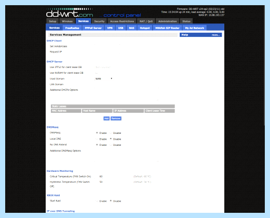Open the NAS sub-tab
This screenshot has width=270, height=218.
(131, 28)
